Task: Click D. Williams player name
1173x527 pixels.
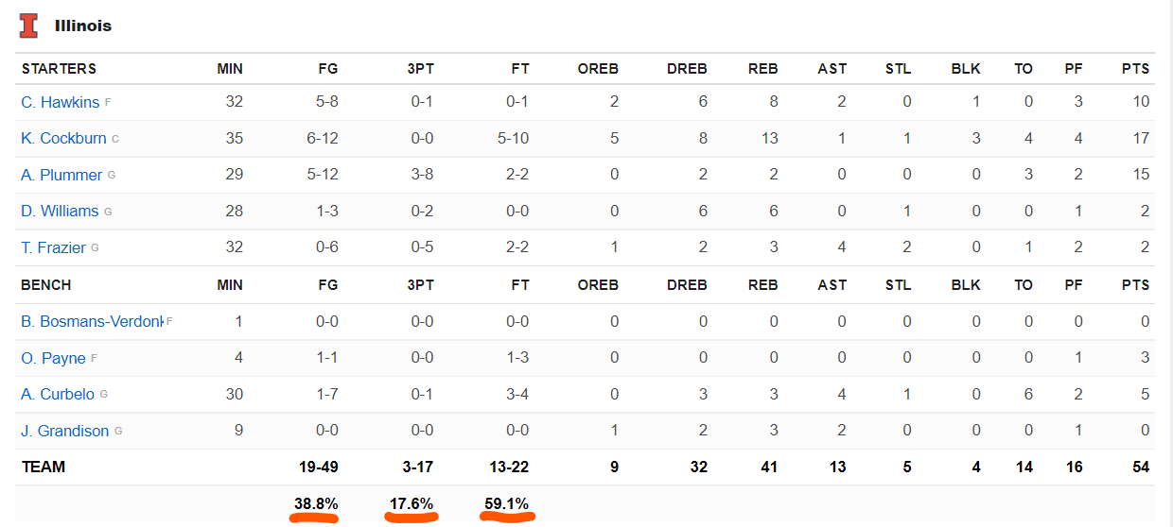Action: [x=60, y=212]
